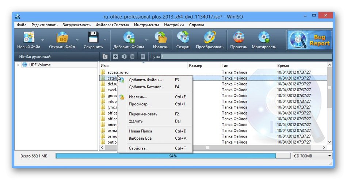Open the Справка menu
Image resolution: width=347 pixels, height=180 pixels.
click(197, 25)
